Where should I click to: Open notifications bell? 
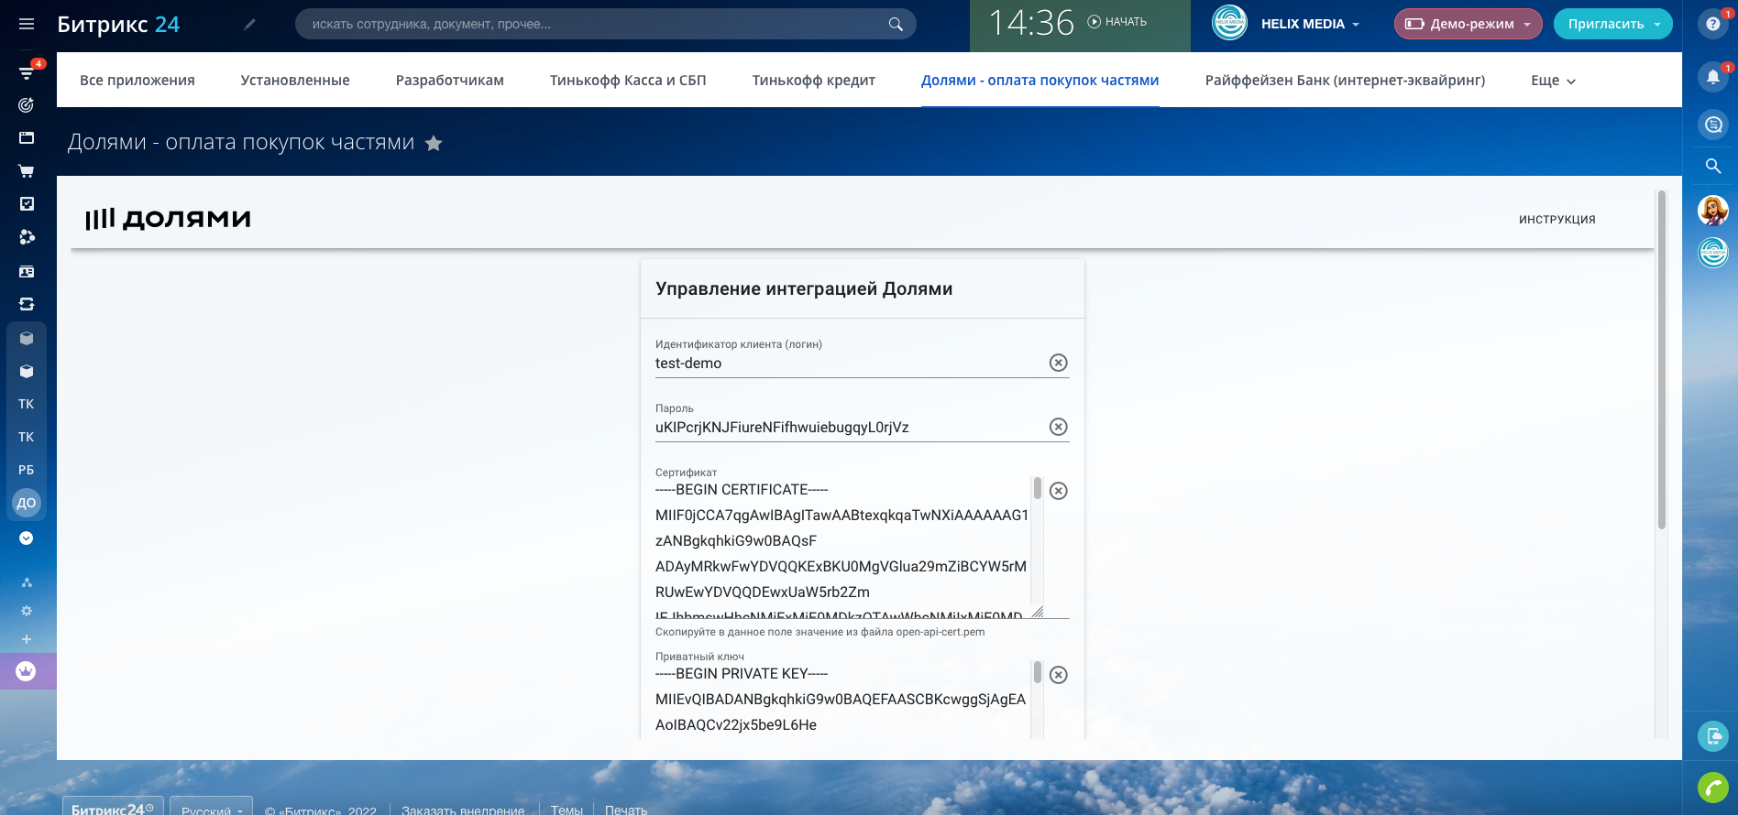tap(1713, 77)
